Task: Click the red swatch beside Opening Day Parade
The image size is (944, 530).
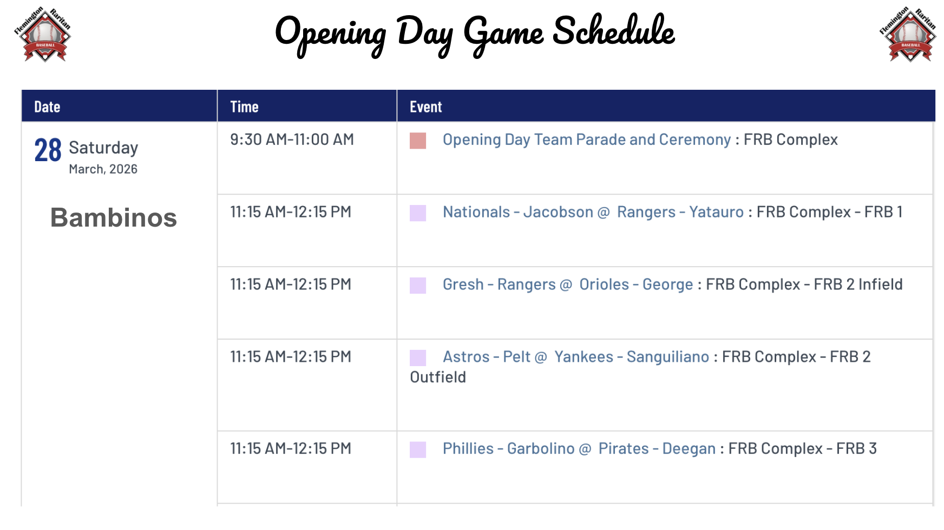Action: pos(418,141)
